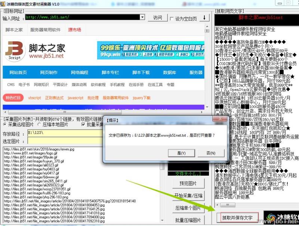Select 99yule.gif entry in image list

[x=31, y=157]
